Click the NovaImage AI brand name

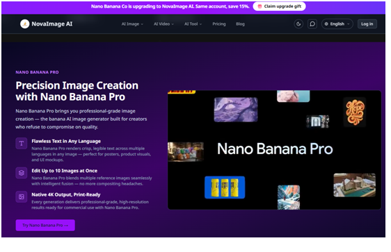pyautogui.click(x=52, y=24)
